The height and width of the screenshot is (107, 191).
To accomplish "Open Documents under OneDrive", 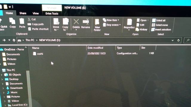I will (x=11, y=54).
